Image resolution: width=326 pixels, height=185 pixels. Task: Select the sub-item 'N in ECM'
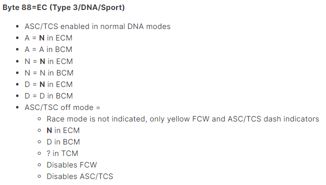tap(63, 130)
